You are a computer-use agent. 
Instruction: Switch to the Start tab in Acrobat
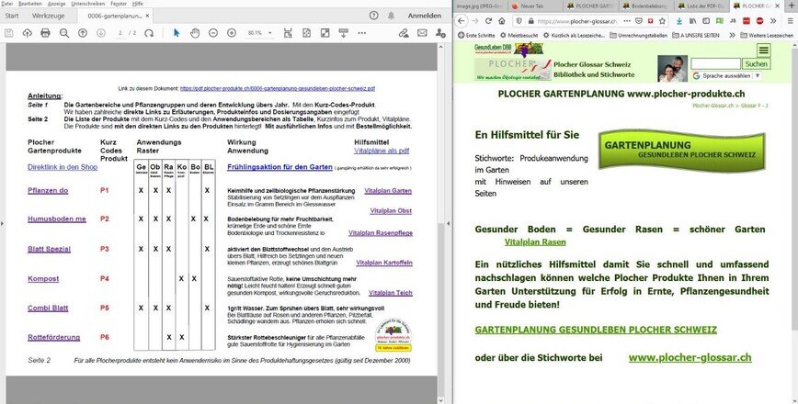coord(12,16)
